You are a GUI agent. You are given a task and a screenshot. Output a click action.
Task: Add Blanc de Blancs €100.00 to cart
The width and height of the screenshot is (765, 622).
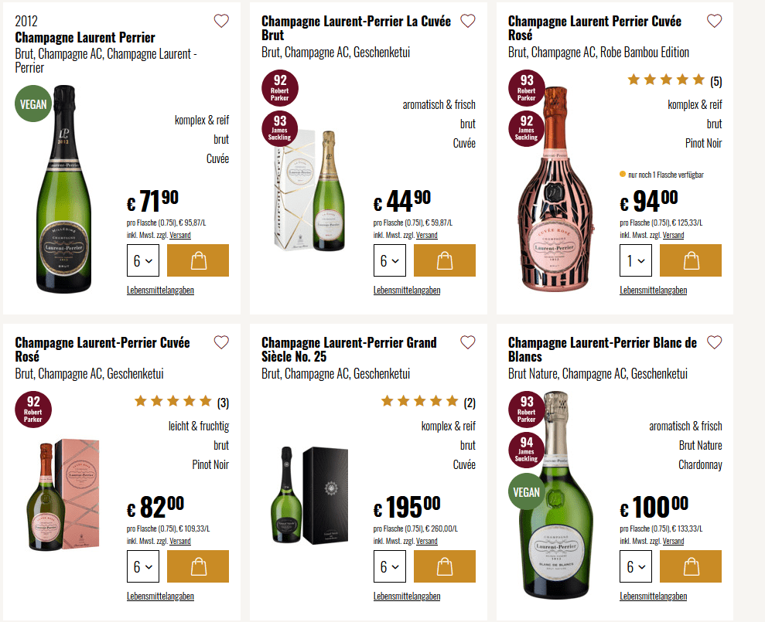(691, 566)
